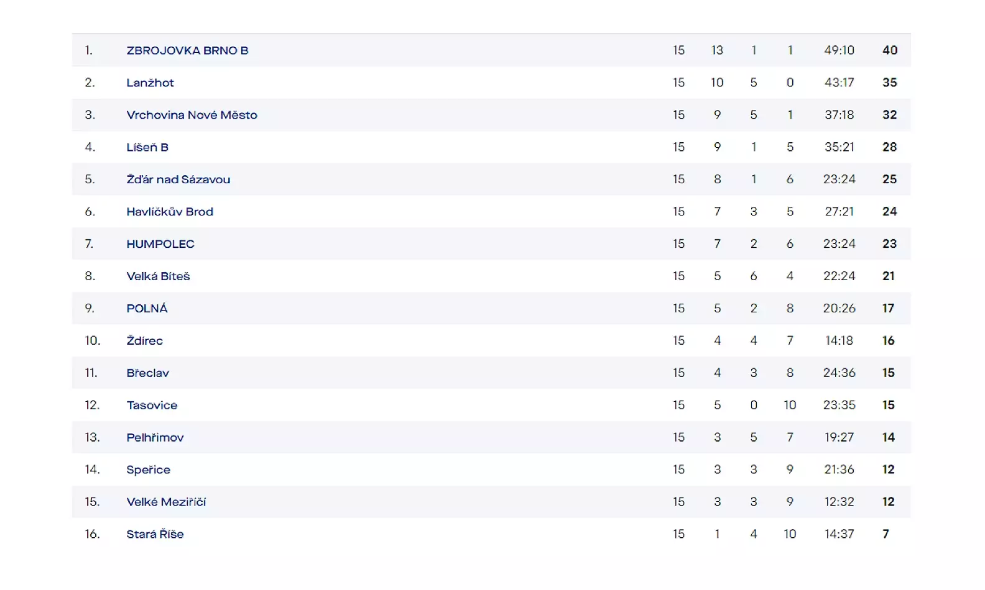Click the Speřice team name

click(x=148, y=470)
